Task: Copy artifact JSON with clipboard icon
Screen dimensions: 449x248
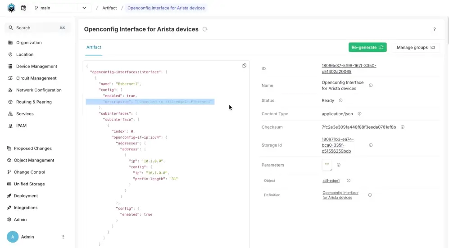Action: 244,66
